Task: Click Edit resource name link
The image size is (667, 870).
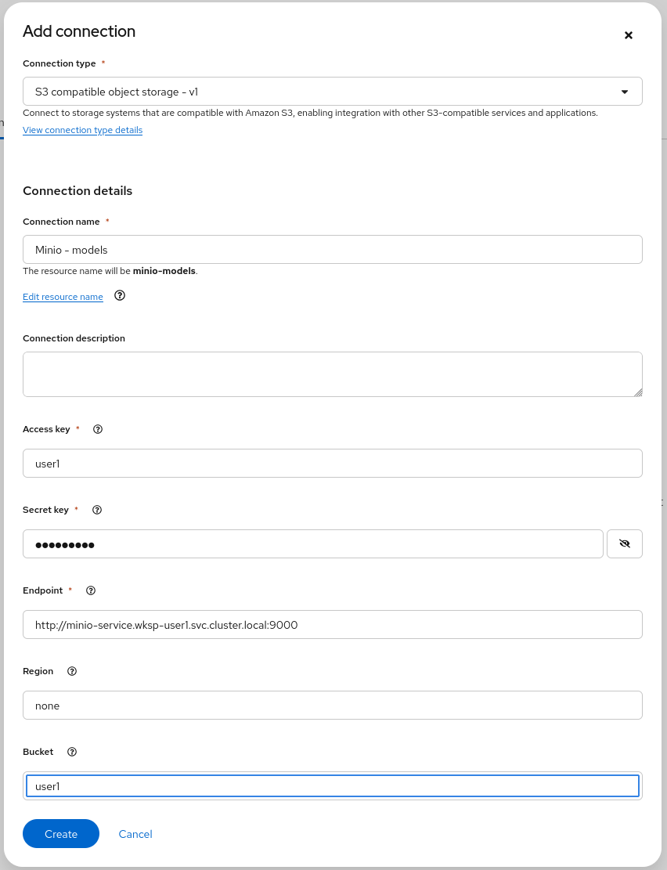Action: point(63,297)
